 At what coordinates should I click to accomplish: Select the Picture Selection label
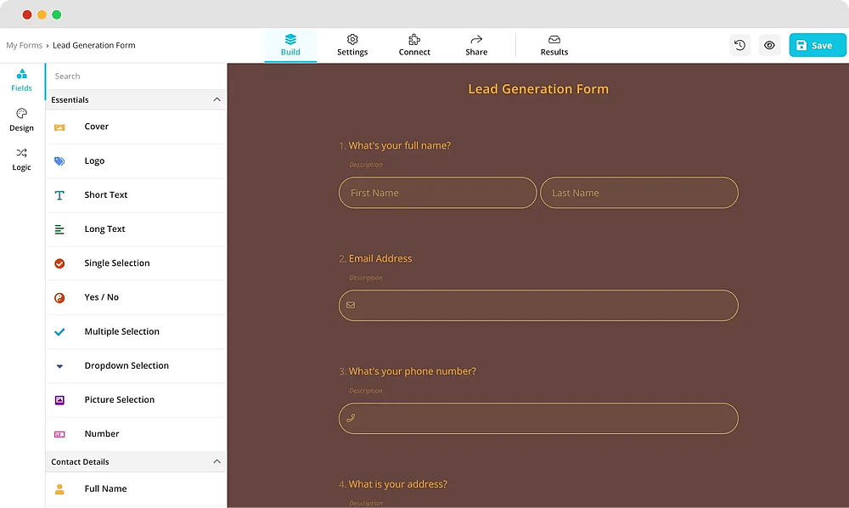(x=119, y=399)
